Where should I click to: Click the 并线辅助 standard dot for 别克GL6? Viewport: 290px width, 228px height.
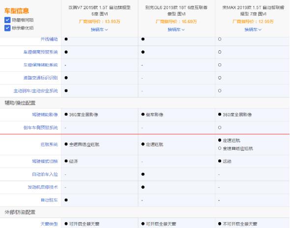click(x=143, y=39)
